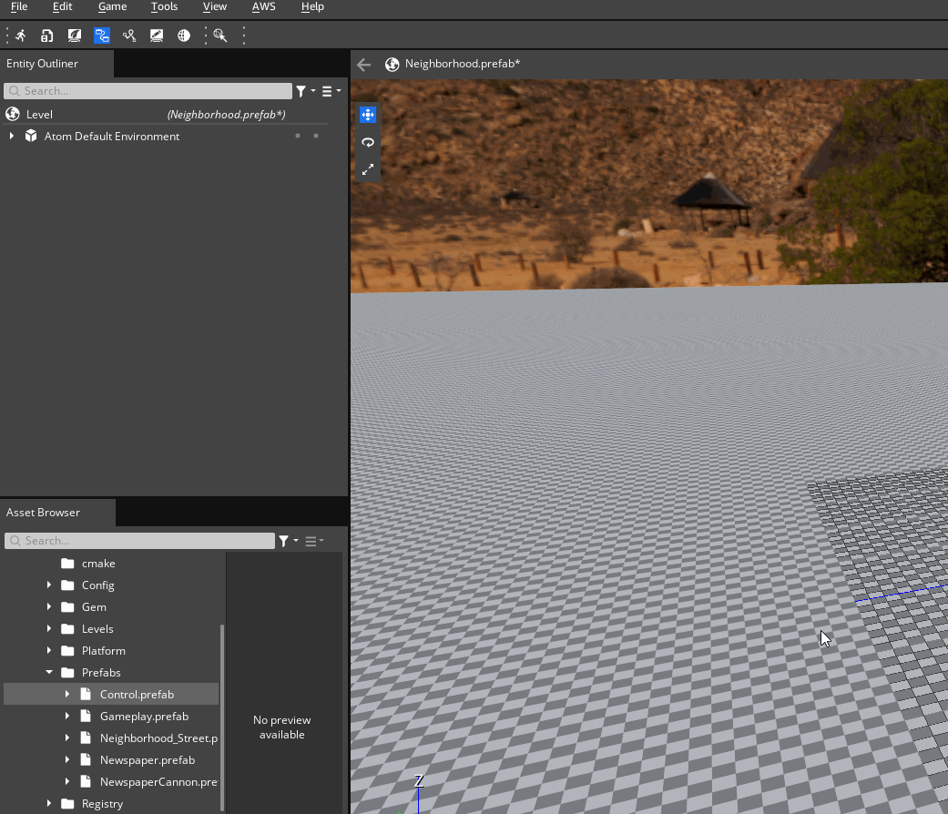Click the magnifier-cursor inspect toolbar icon
Viewport: 948px width, 814px height.
coord(220,36)
